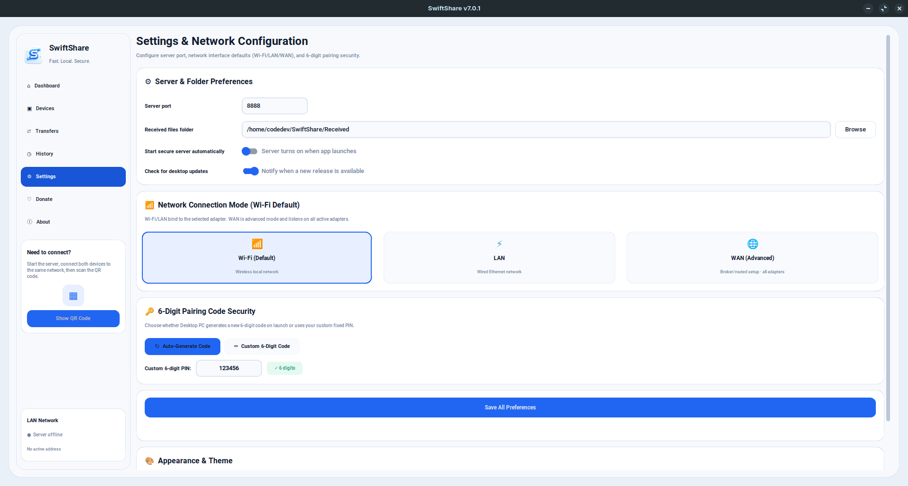This screenshot has width=908, height=486.
Task: Click the Server port field
Action: click(x=275, y=106)
